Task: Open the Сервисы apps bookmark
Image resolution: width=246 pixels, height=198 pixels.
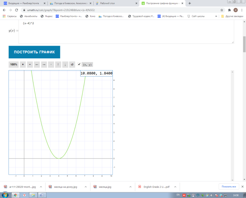Action: coord(10,16)
